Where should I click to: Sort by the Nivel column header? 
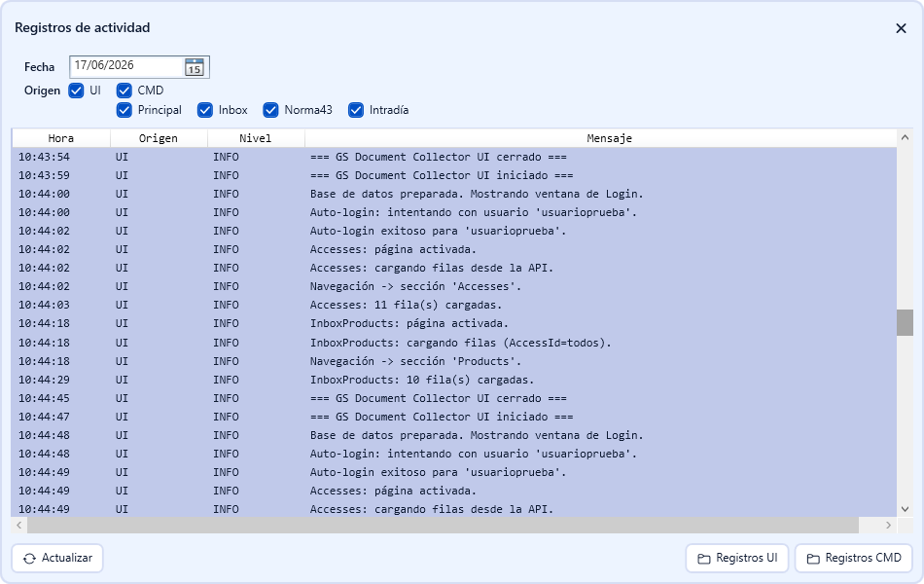256,138
